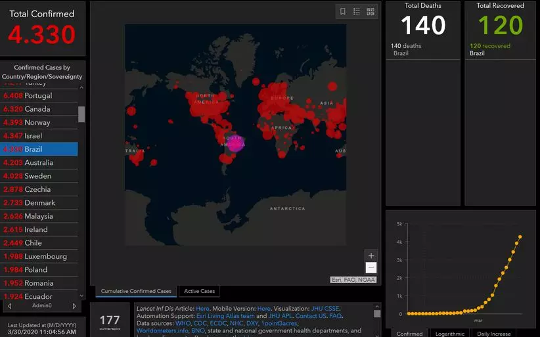Go to next Admin level arrow
The image size is (540, 337).
74,306
